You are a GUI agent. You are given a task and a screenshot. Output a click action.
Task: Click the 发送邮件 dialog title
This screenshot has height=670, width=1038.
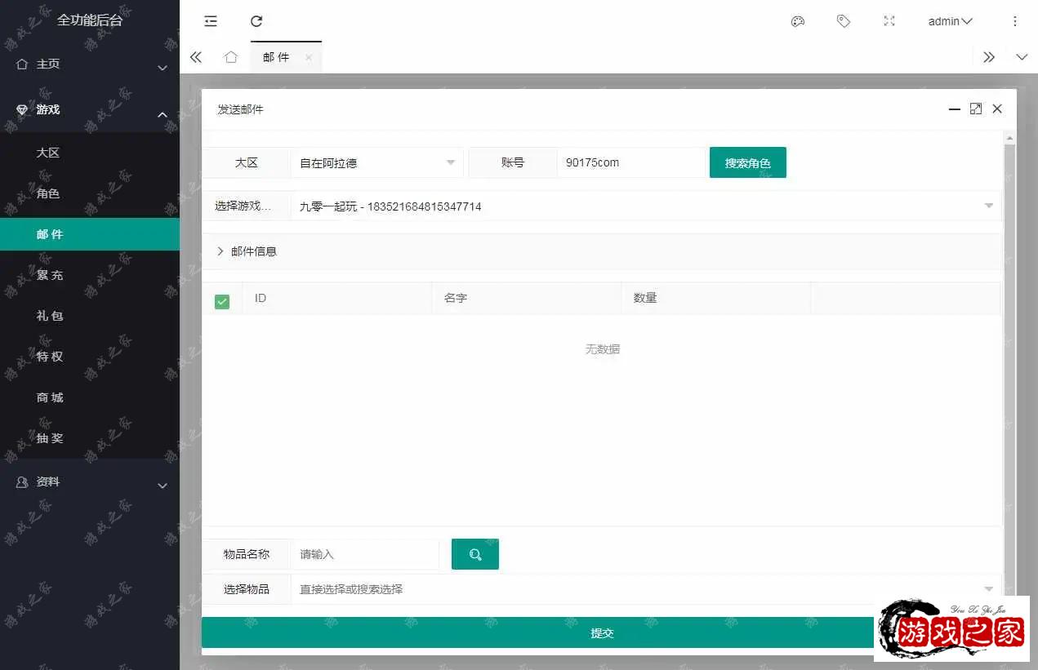pyautogui.click(x=240, y=109)
